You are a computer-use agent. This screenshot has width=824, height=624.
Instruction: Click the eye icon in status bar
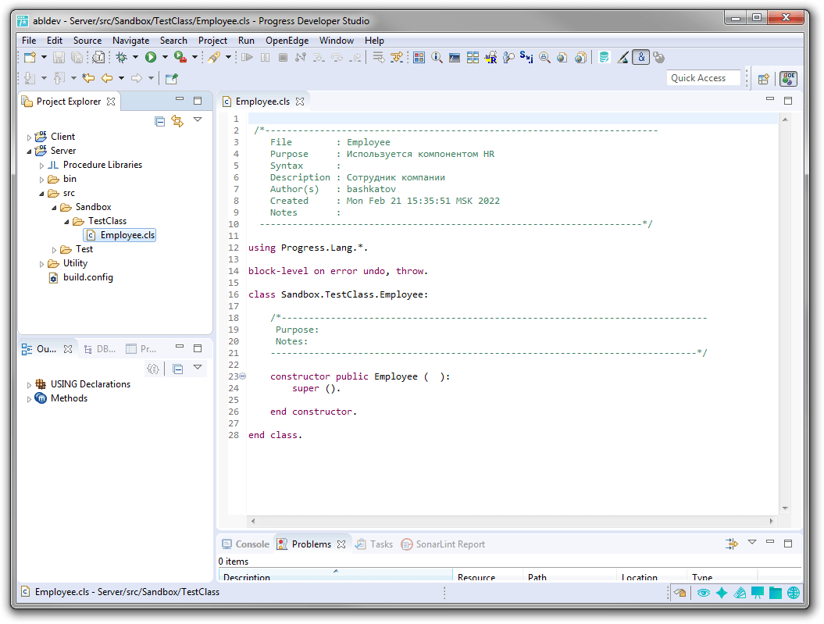click(x=703, y=593)
